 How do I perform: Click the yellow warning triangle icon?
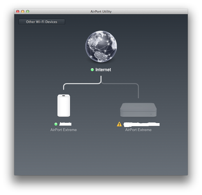(119, 124)
